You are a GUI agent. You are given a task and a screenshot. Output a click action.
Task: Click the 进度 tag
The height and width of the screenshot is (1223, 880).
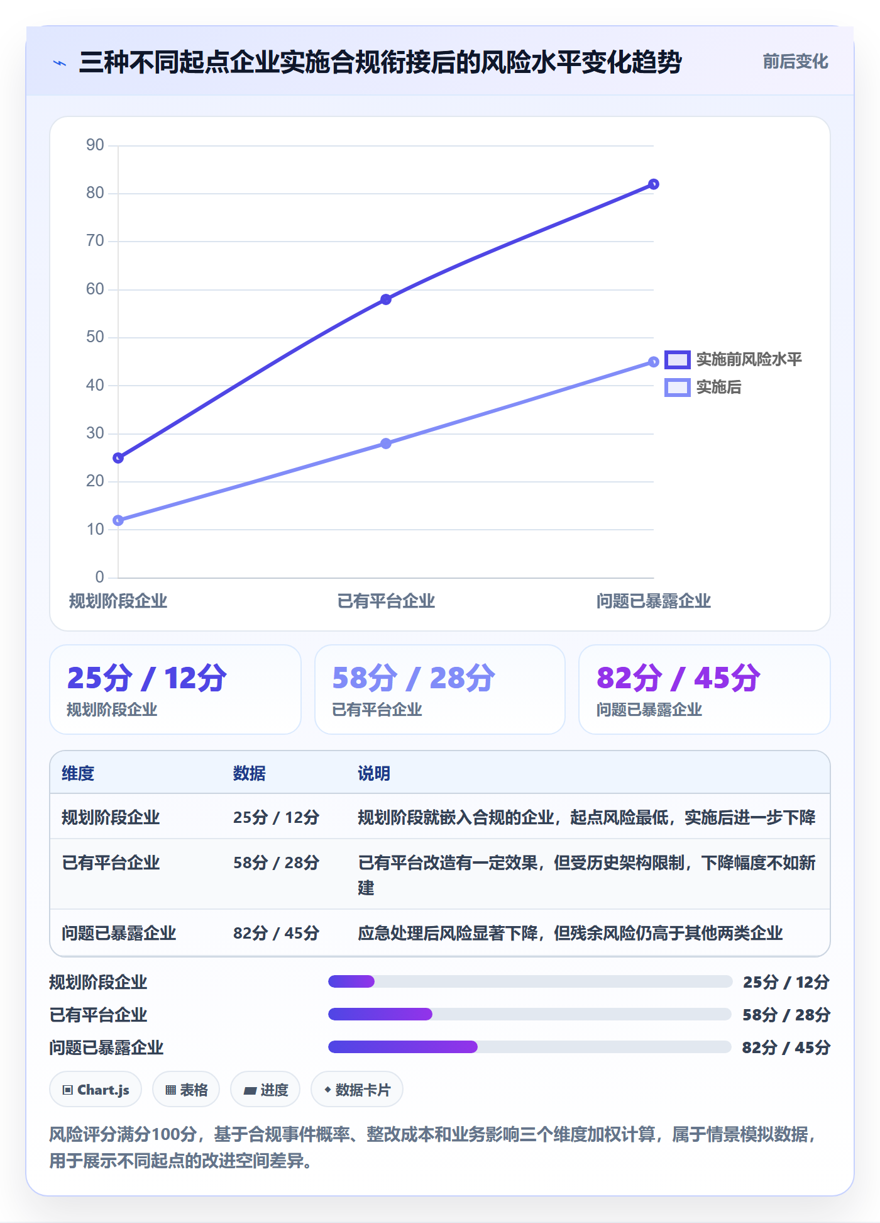(x=265, y=1090)
